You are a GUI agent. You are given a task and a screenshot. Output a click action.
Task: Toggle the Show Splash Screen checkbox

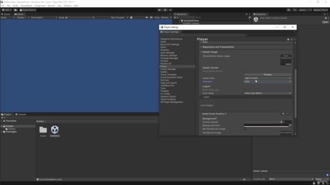(245, 71)
